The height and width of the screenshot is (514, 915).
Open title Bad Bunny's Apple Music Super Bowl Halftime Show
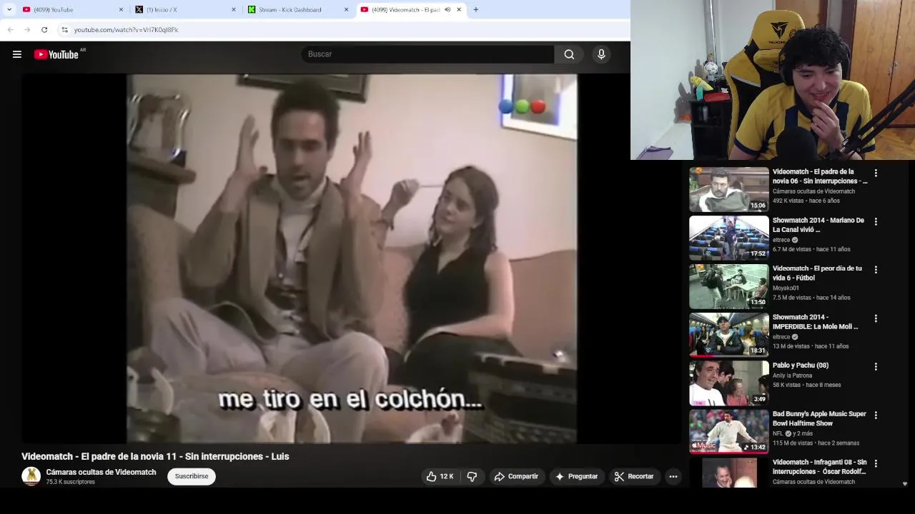tap(819, 418)
